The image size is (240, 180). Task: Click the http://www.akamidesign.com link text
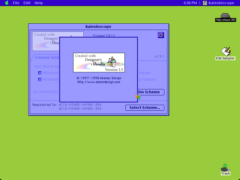click(x=99, y=82)
